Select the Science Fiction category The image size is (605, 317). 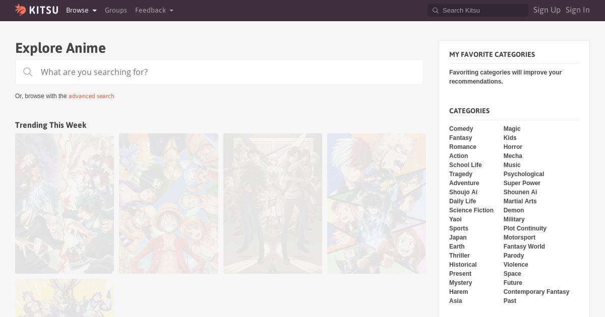[x=471, y=210]
